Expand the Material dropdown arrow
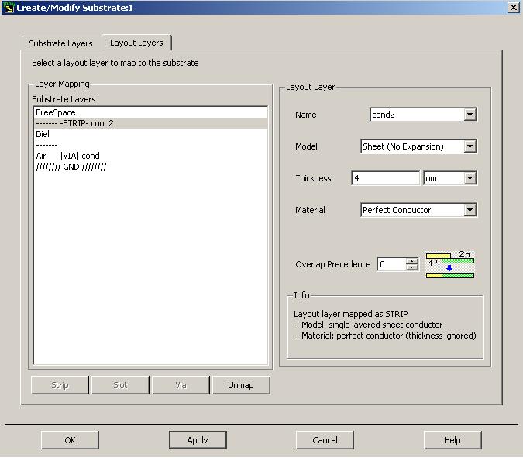 pyautogui.click(x=470, y=210)
